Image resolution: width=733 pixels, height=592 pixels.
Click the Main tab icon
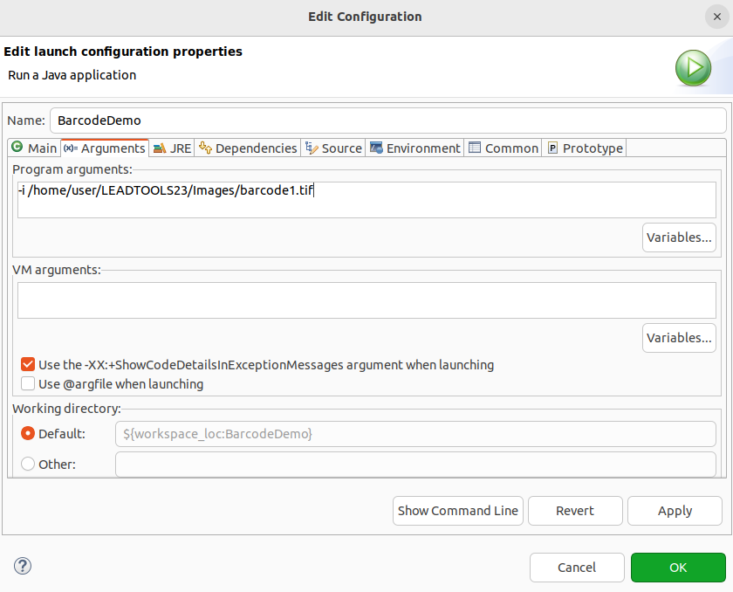pyautogui.click(x=17, y=148)
